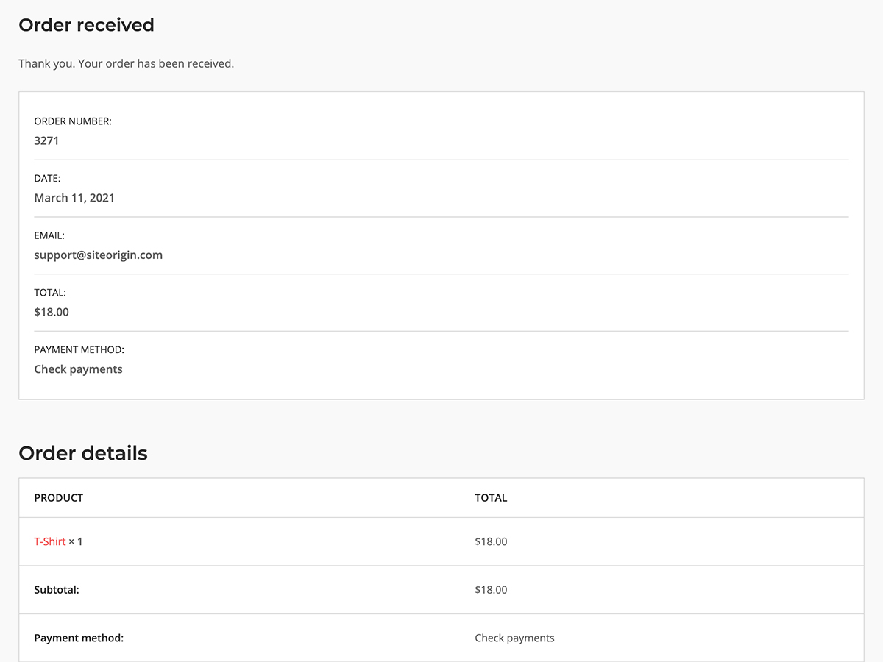Click the EMAIL label

click(x=49, y=235)
